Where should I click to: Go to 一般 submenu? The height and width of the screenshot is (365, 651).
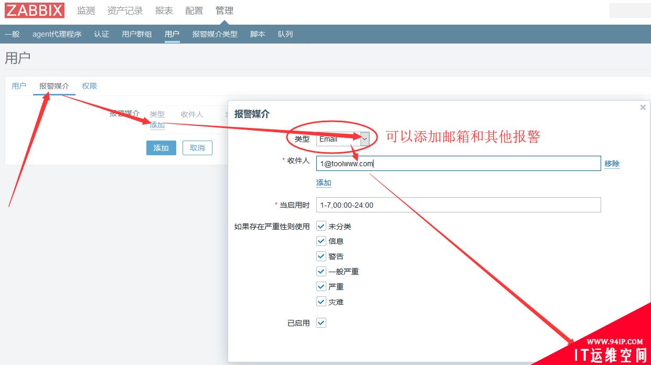(x=12, y=34)
